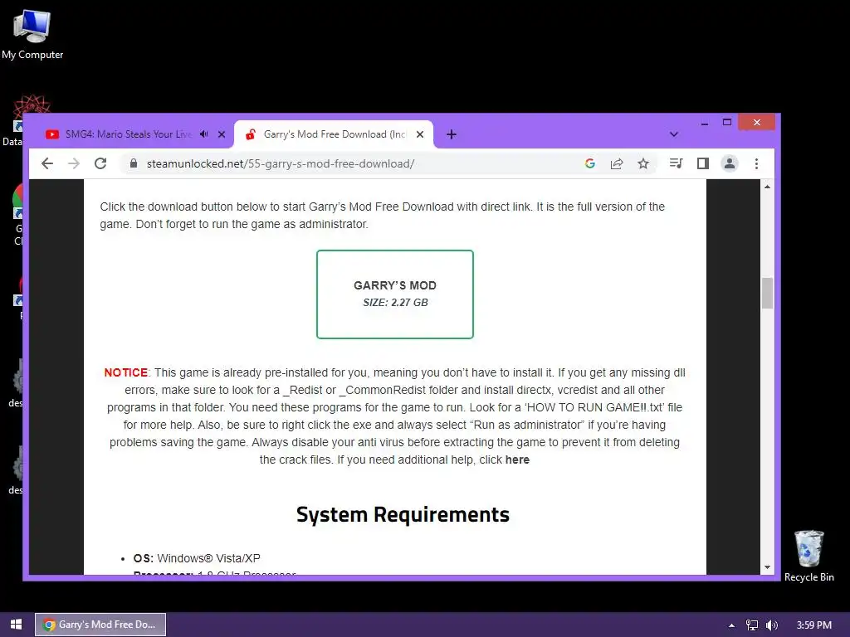Select the Recycle Bin desktop icon
Viewport: 850px width, 637px height.
point(808,556)
